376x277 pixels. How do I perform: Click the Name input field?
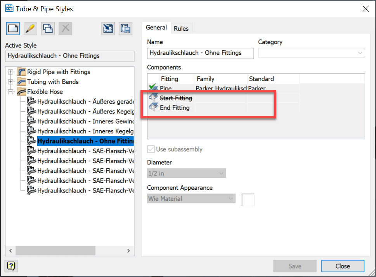tap(200, 53)
